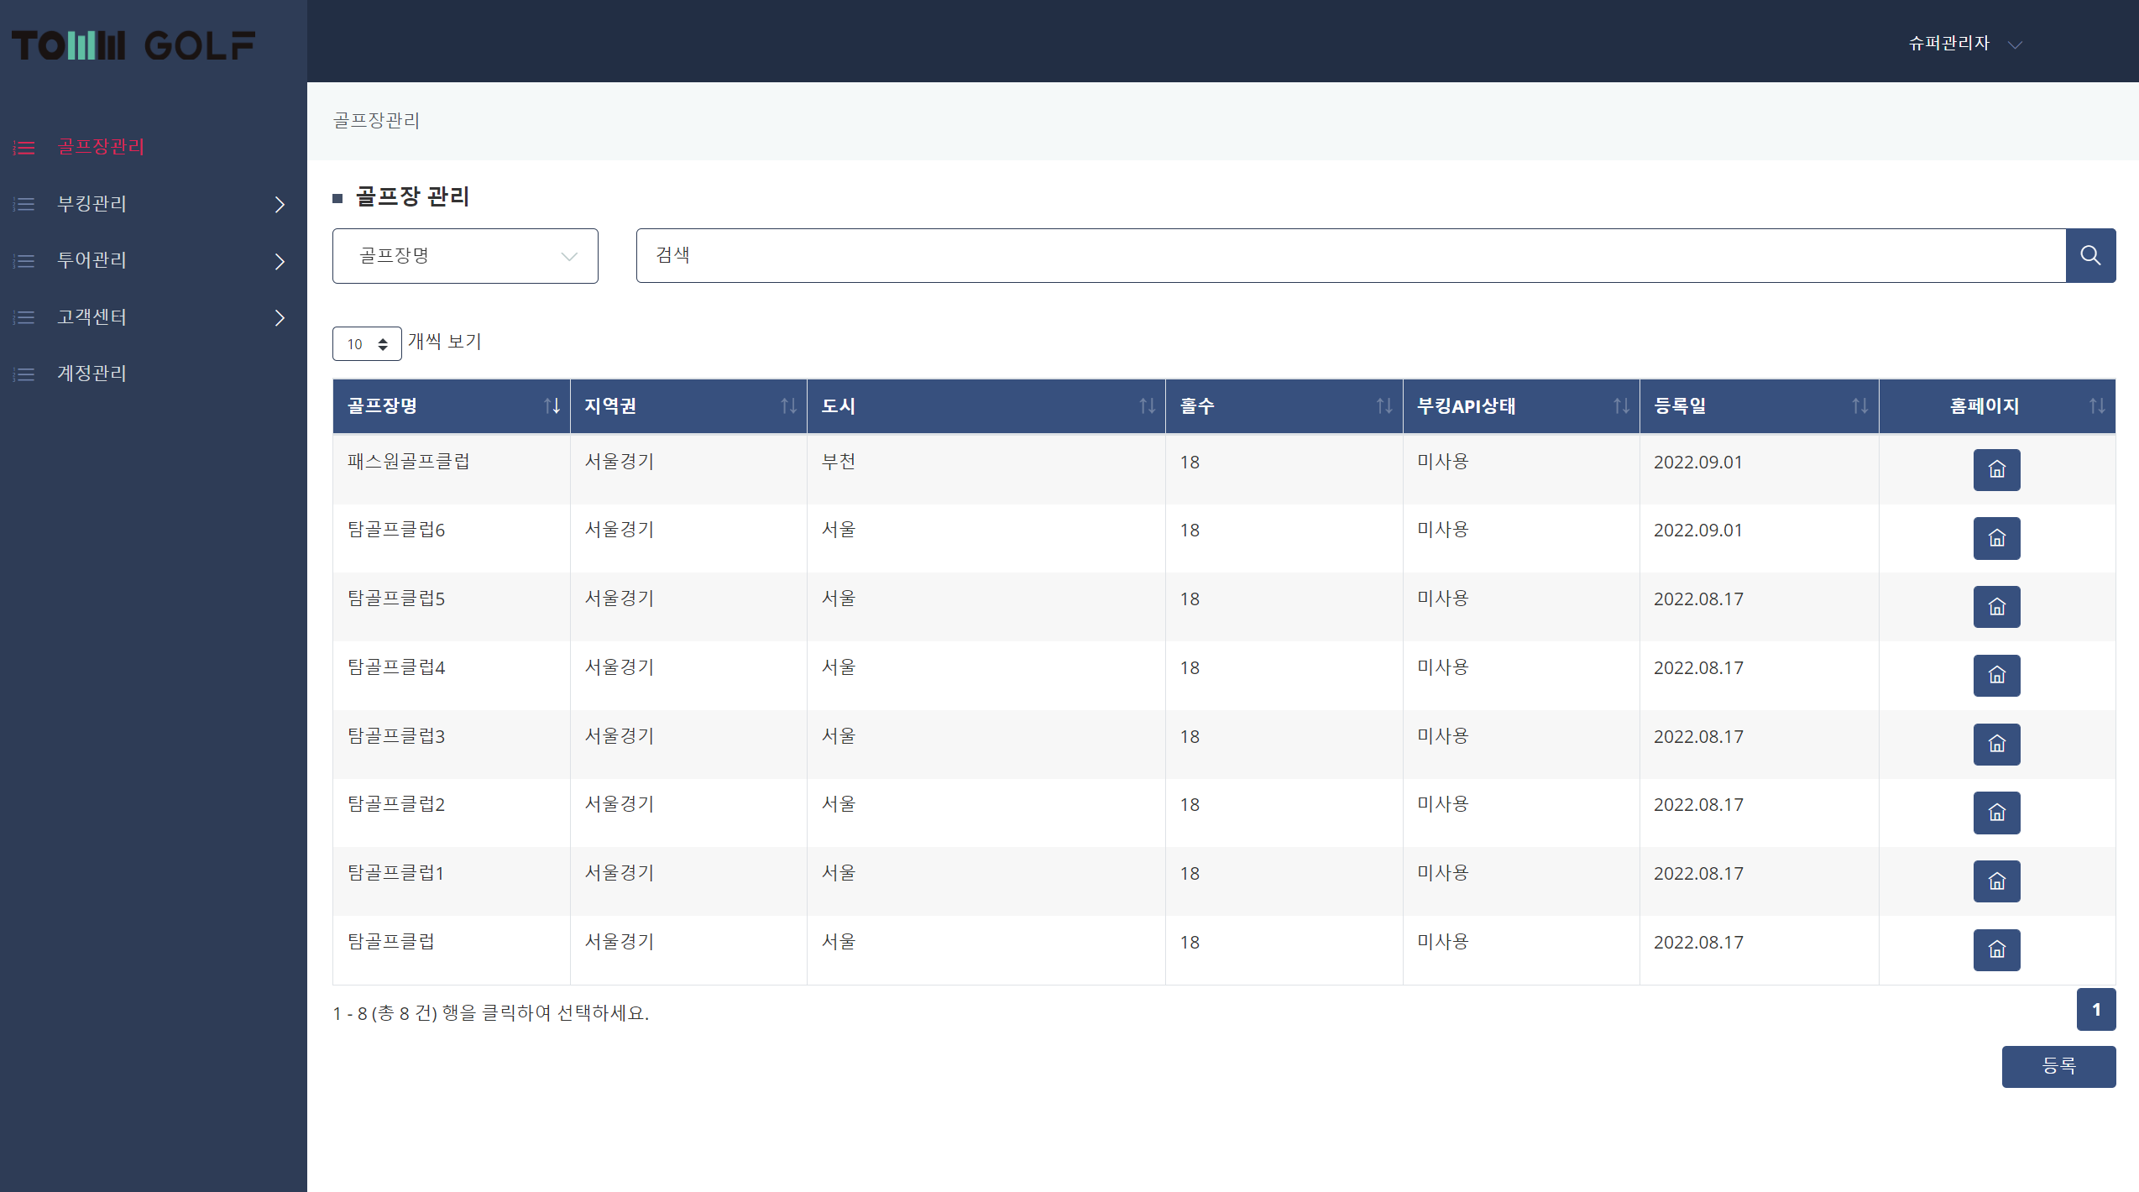Screen dimensions: 2139x1192
Task: Expand the 슈퍼관리자 user menu
Action: click(1964, 44)
